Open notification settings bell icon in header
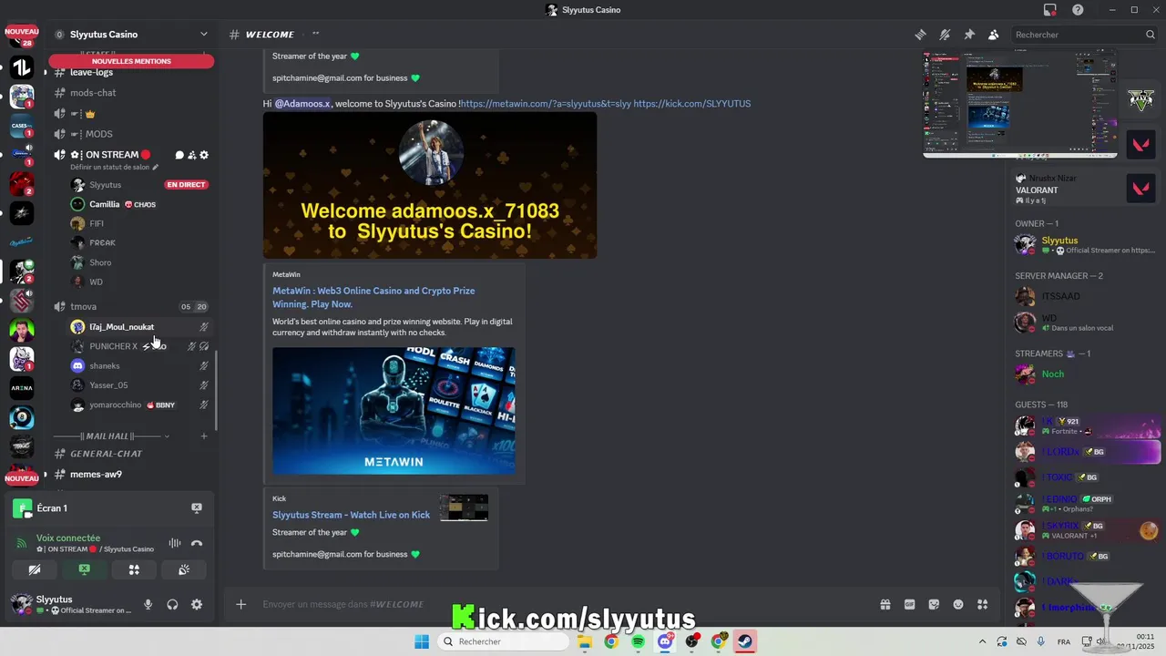 (945, 35)
